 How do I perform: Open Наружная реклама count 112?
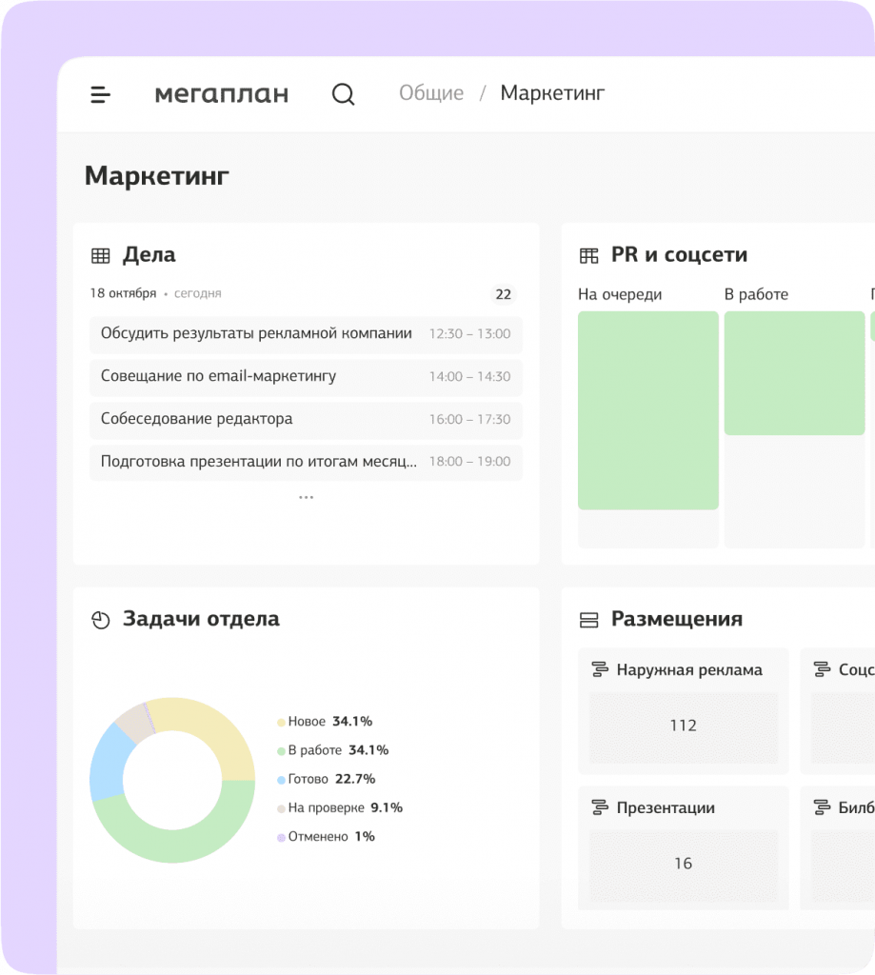pyautogui.click(x=683, y=726)
